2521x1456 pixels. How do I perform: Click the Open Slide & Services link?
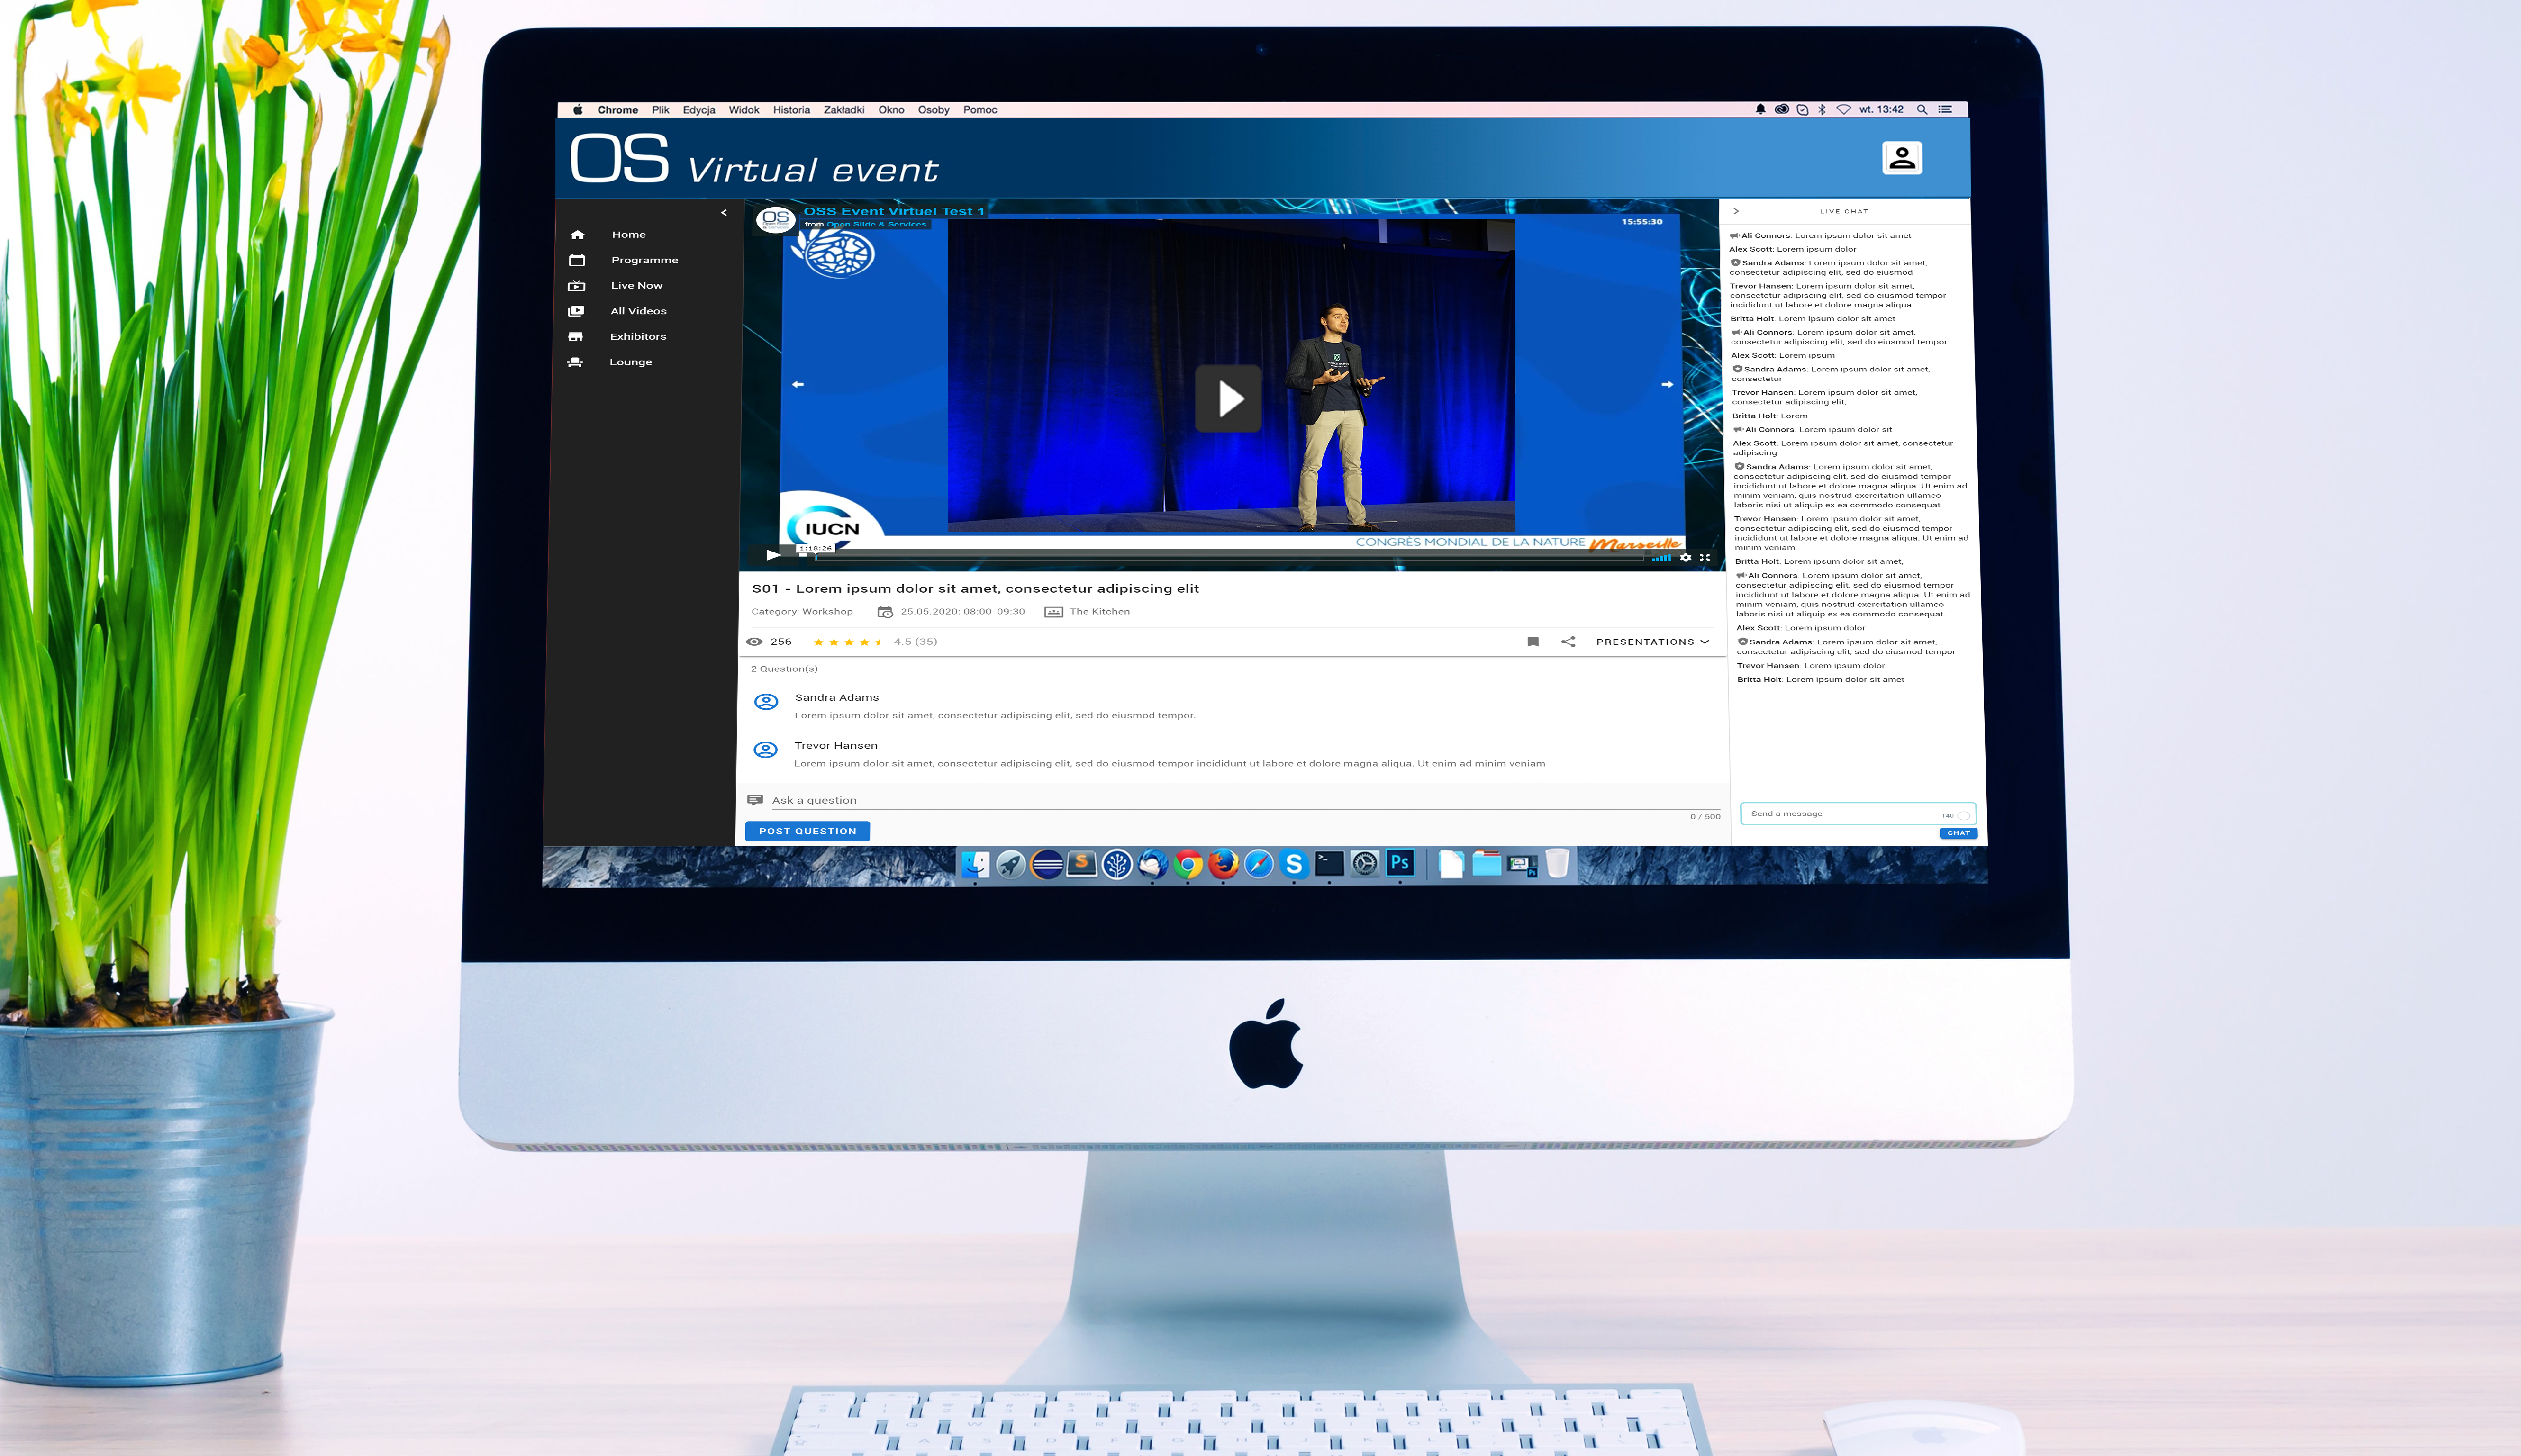coord(877,224)
